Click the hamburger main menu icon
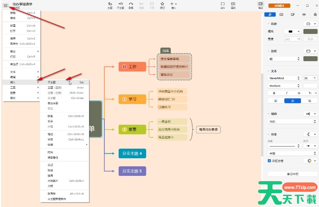Screen dimensions: 319x207 click(5, 5)
